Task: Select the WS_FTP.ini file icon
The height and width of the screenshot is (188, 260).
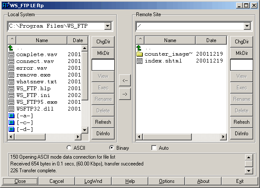Action: pyautogui.click(x=11, y=95)
